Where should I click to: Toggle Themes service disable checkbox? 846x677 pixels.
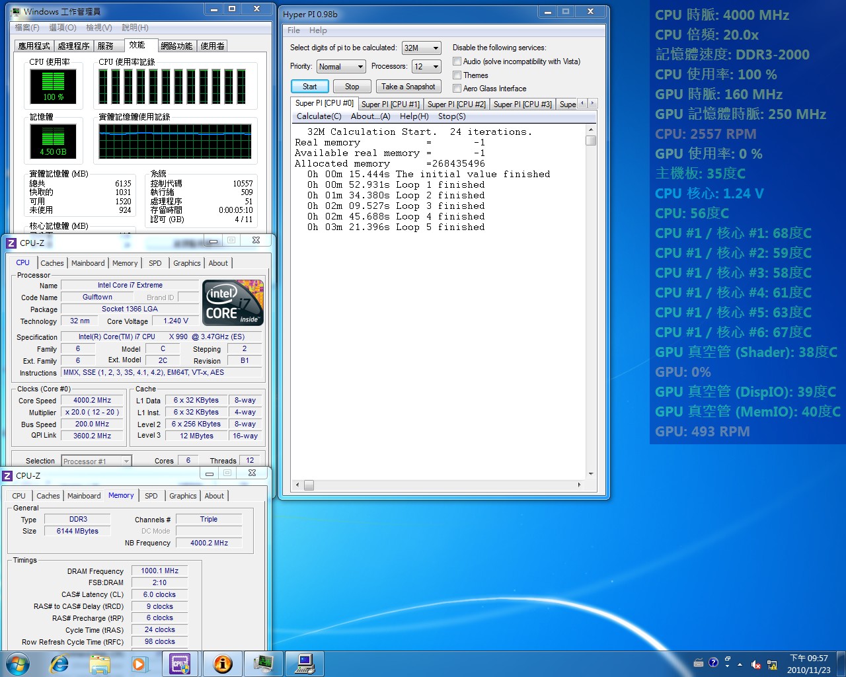click(457, 75)
